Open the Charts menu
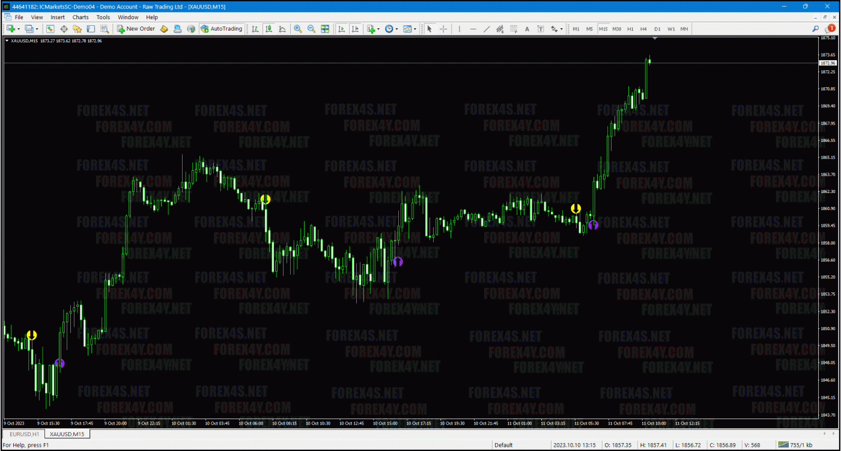The height and width of the screenshot is (451, 841). (x=80, y=17)
